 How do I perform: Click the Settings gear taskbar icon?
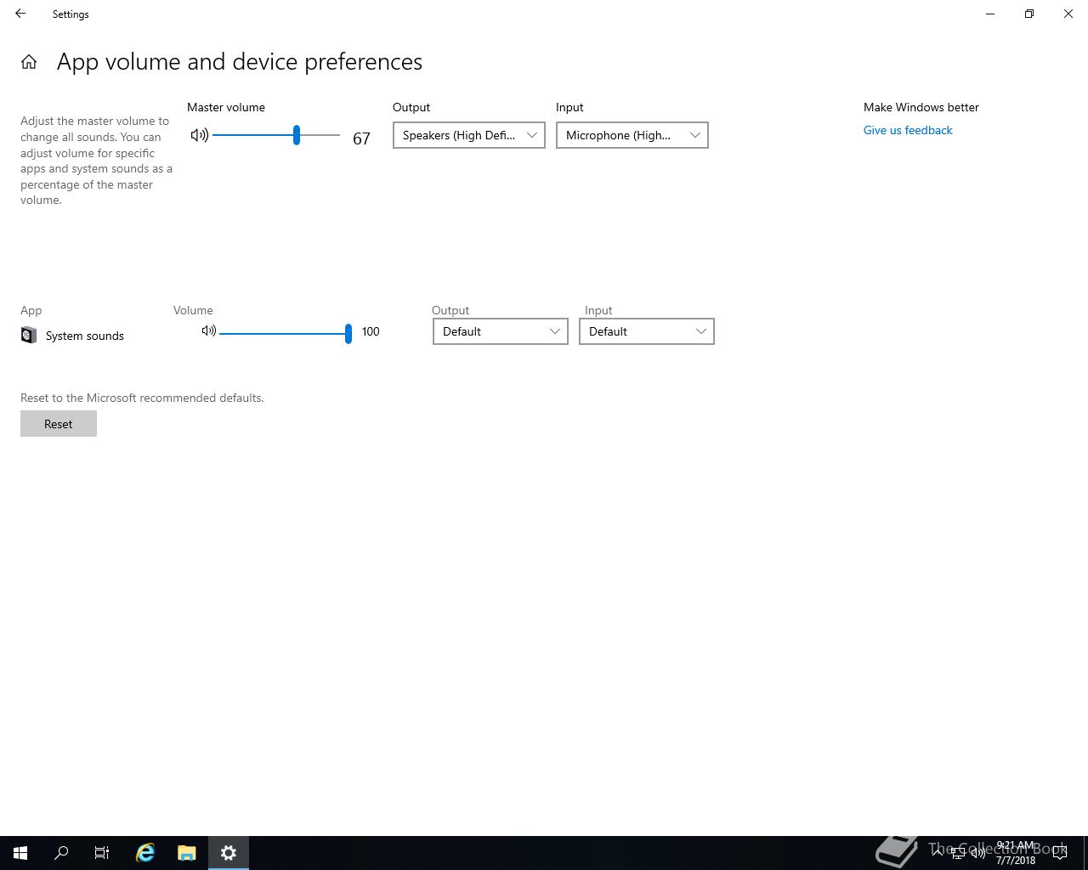[229, 853]
